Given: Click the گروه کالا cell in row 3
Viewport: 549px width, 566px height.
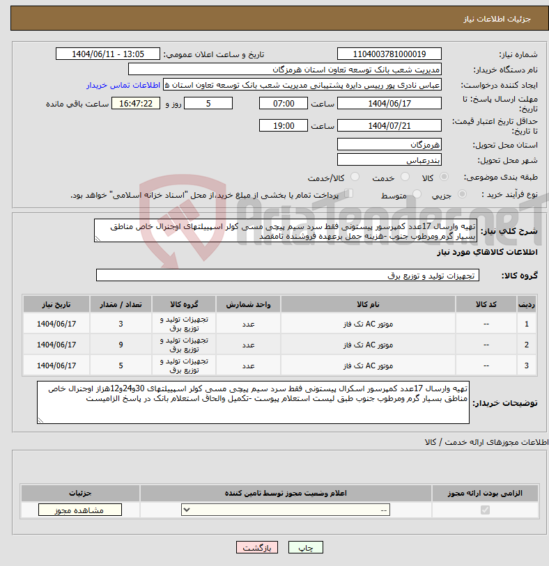Looking at the screenshot, I should click(184, 365).
